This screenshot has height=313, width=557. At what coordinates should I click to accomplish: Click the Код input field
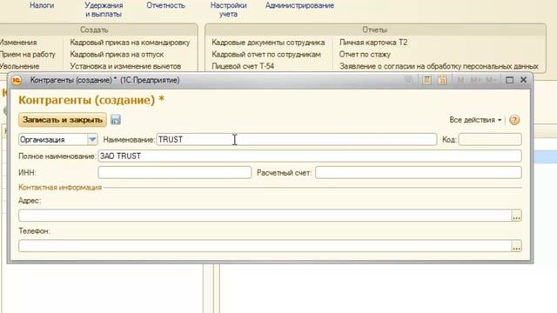(490, 139)
